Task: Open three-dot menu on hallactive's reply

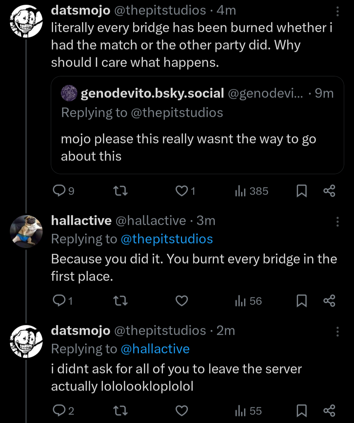Action: pyautogui.click(x=337, y=222)
